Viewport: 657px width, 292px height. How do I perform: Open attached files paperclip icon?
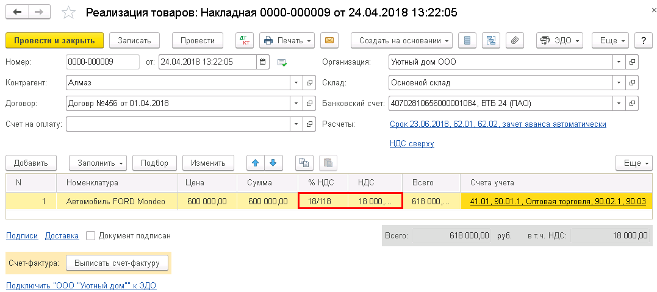515,41
